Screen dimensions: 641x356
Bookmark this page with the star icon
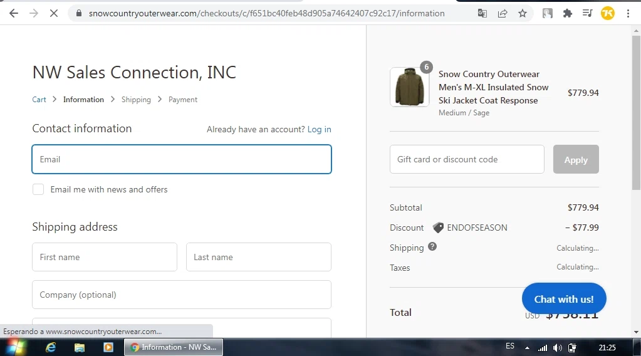(x=523, y=14)
